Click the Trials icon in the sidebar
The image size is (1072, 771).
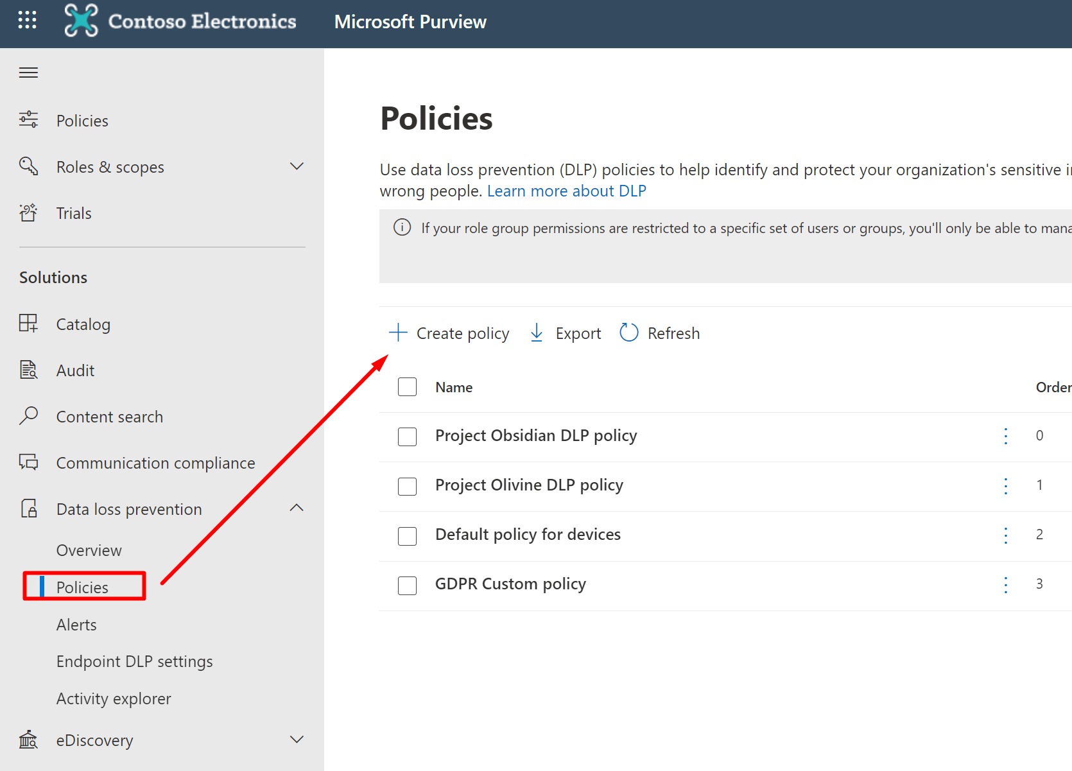coord(28,212)
